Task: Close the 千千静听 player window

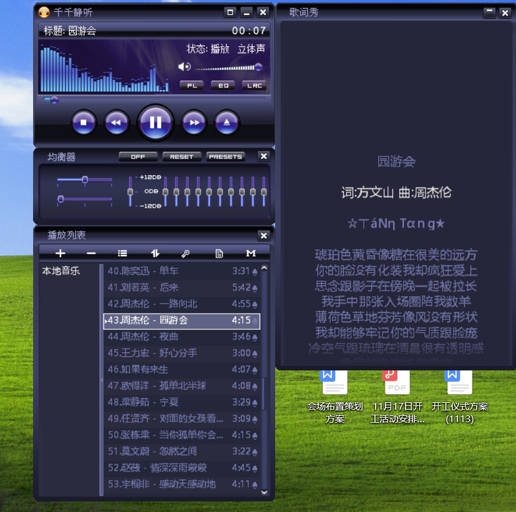Action: [263, 12]
